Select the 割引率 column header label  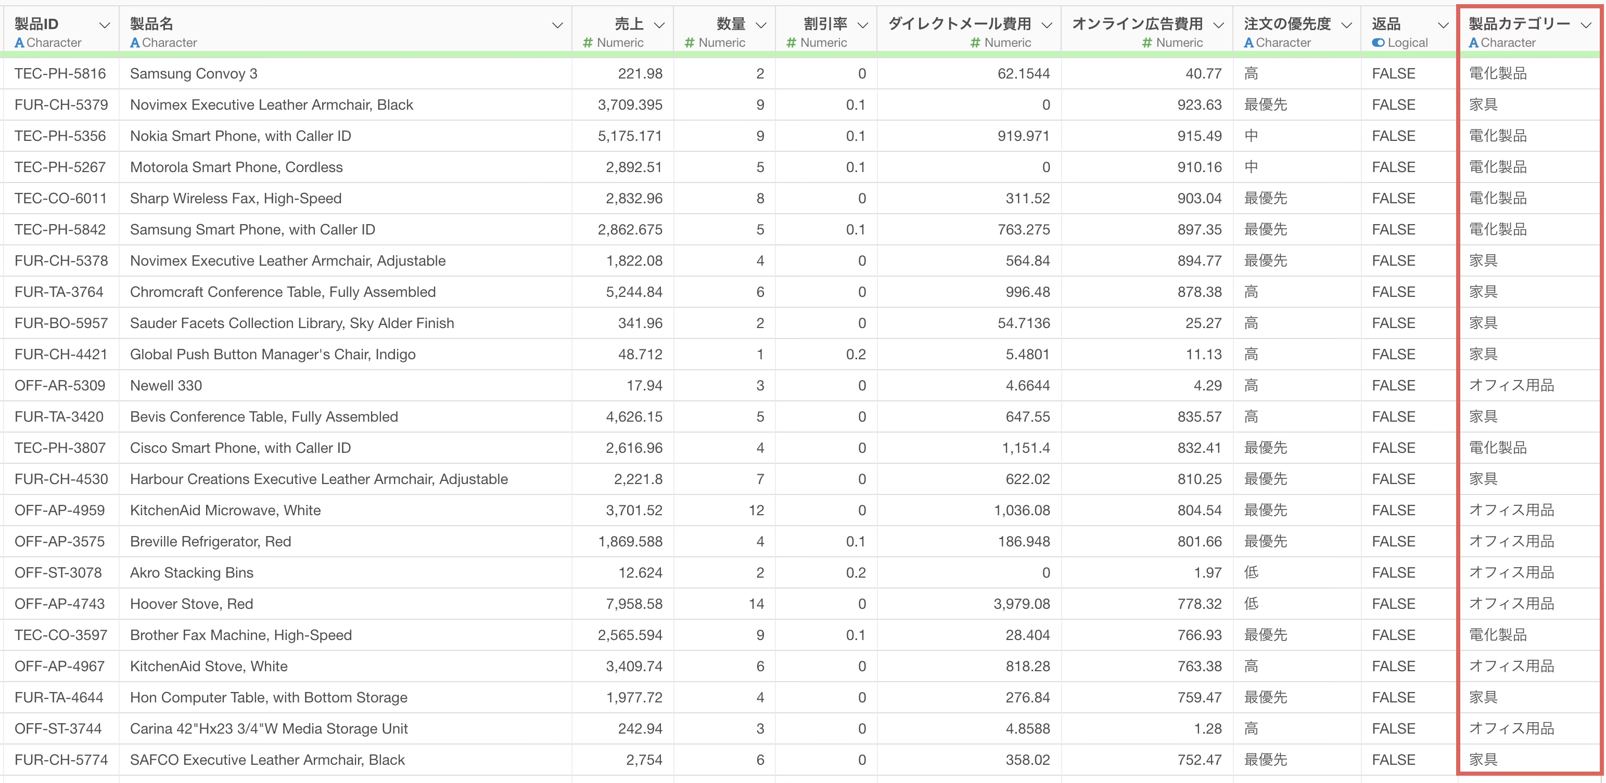[825, 24]
